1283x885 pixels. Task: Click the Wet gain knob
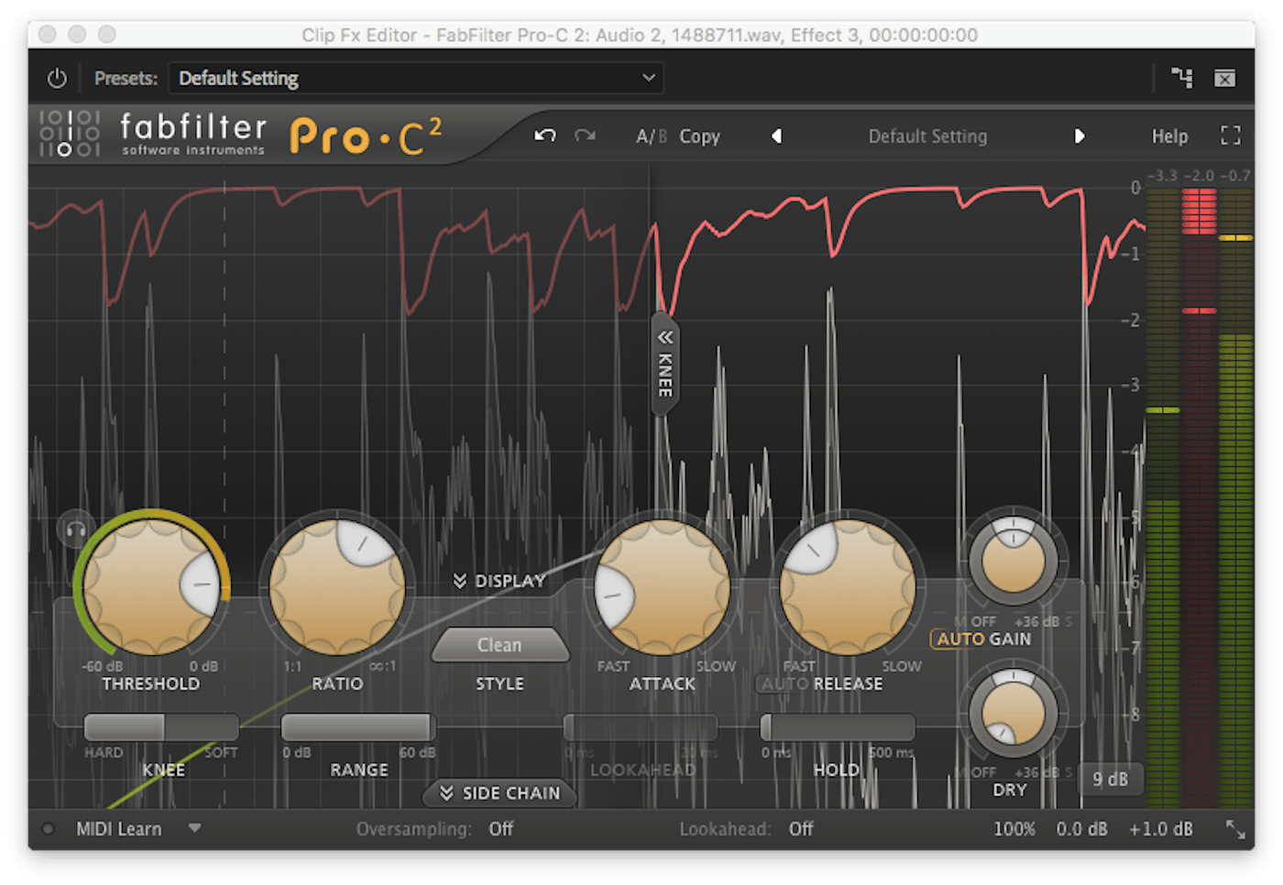tap(1013, 558)
